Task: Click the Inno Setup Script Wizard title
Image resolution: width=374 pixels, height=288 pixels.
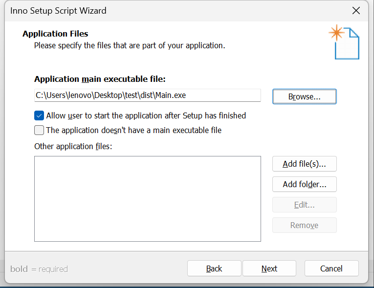Action: coord(58,11)
